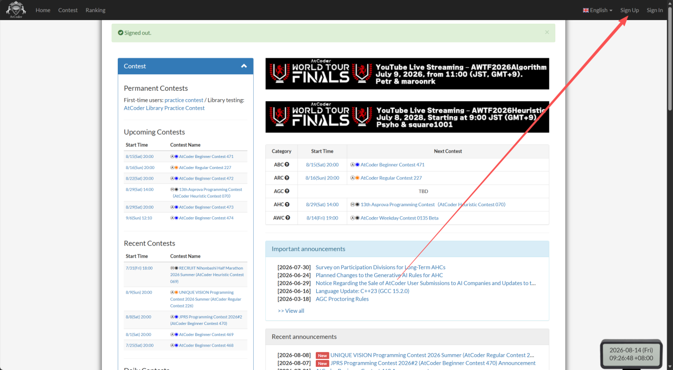Viewport: 673px width, 370px height.
Task: Open the English language dropdown
Action: click(598, 10)
